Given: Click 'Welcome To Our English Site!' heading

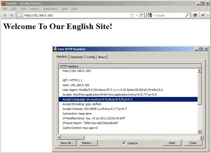Looking at the screenshot, I should point(58,26).
